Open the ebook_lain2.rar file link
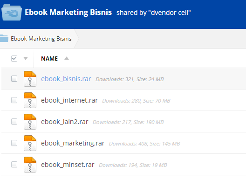The height and width of the screenshot is (187, 246). (65, 122)
